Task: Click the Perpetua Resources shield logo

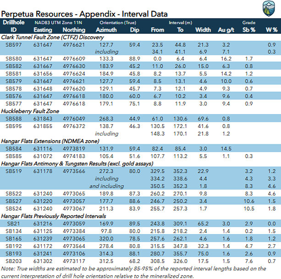Action: click(x=269, y=8)
